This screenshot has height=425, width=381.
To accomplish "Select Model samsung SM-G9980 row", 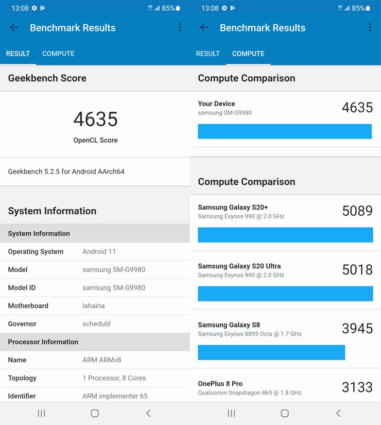I will point(95,270).
